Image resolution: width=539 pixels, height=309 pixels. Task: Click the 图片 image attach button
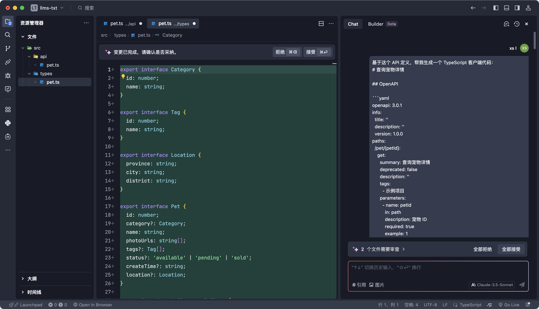[x=376, y=285]
